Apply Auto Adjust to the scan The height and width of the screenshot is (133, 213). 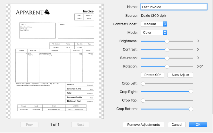click(180, 75)
